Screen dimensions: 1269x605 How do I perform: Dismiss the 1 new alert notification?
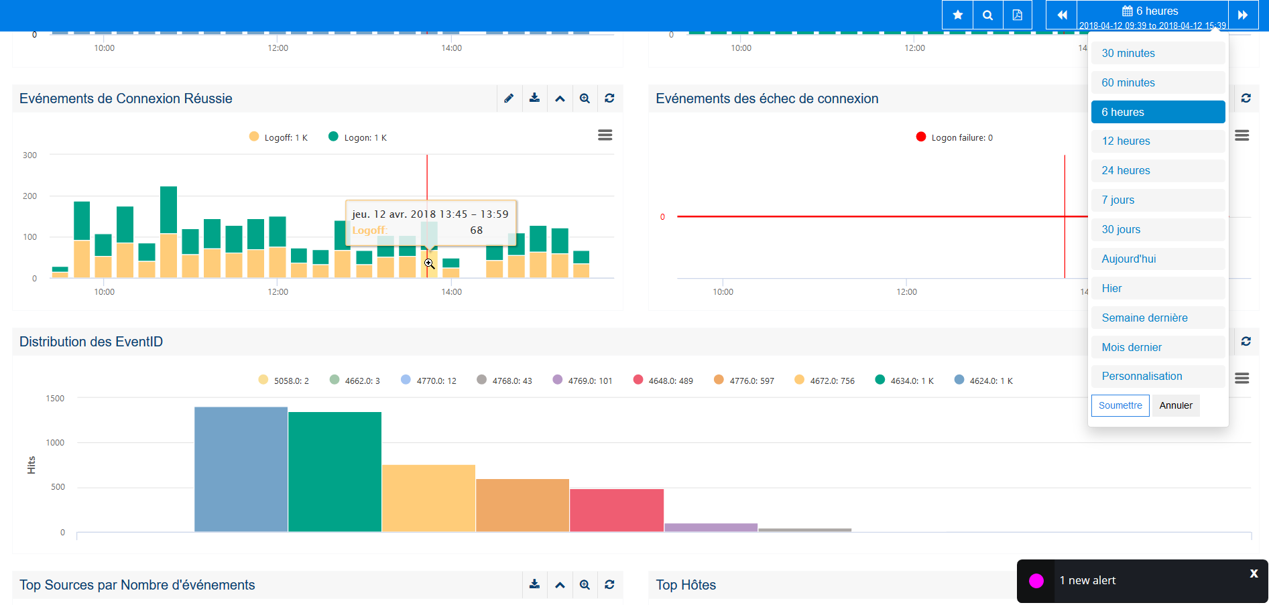[x=1252, y=573]
